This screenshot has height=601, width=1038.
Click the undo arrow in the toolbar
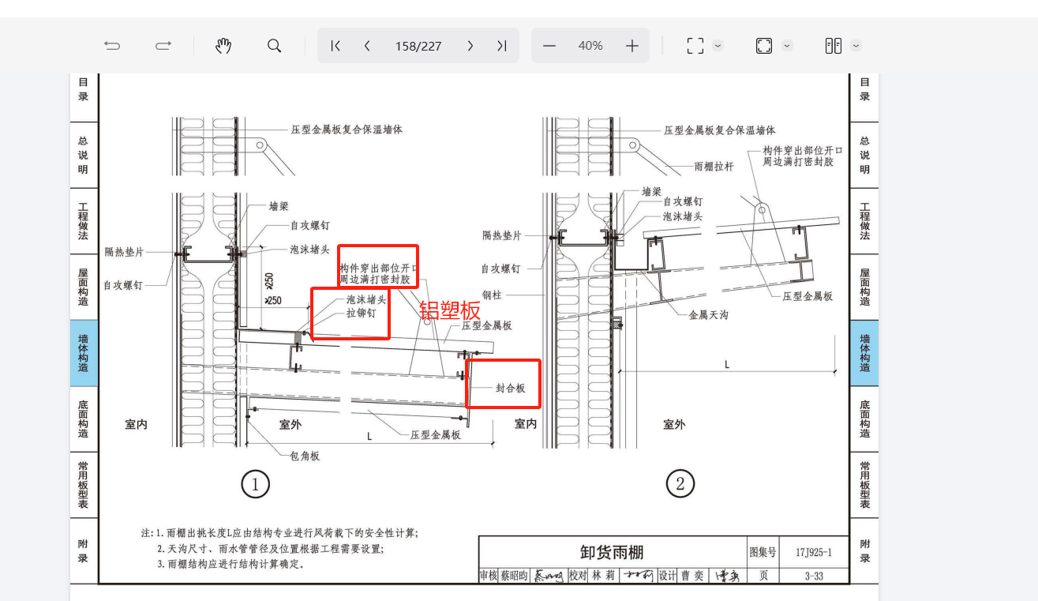[112, 46]
